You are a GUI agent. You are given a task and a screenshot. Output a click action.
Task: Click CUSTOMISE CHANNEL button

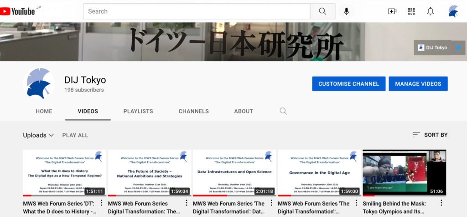click(349, 84)
